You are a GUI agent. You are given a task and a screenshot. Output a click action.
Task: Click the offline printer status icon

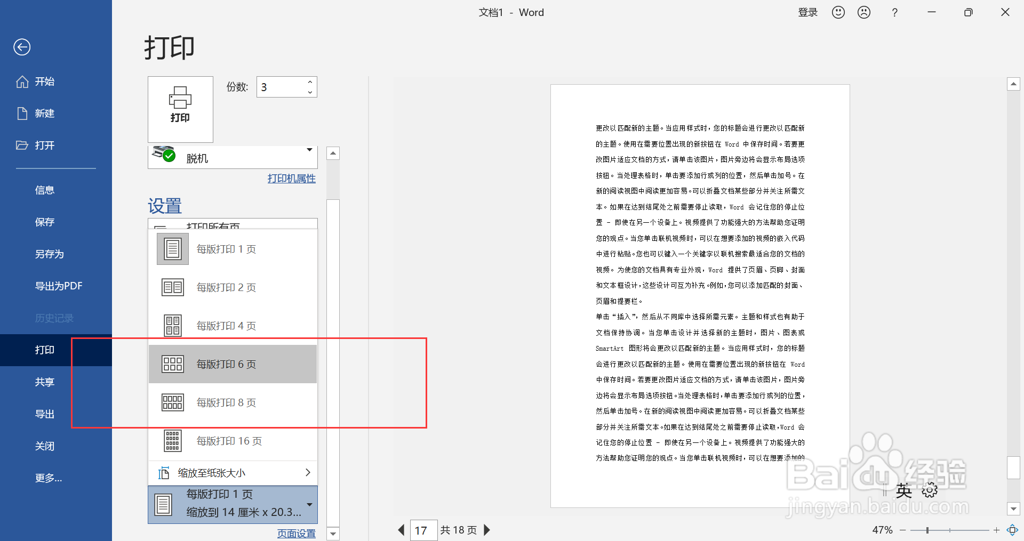164,154
